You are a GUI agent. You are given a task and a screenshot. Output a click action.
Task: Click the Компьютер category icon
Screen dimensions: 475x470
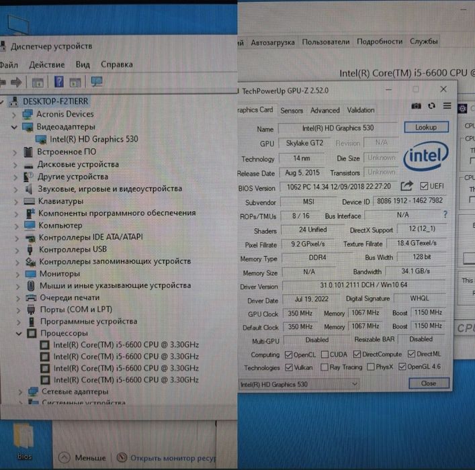pyautogui.click(x=30, y=226)
